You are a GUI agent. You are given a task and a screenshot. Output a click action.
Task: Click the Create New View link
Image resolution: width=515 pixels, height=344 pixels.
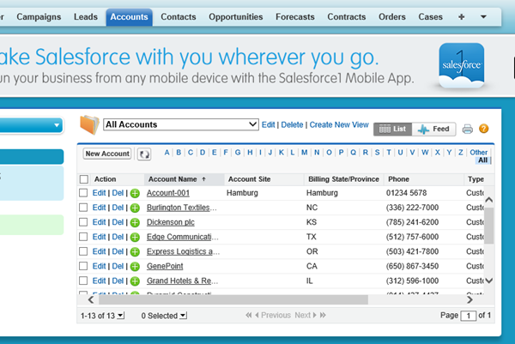click(x=338, y=124)
